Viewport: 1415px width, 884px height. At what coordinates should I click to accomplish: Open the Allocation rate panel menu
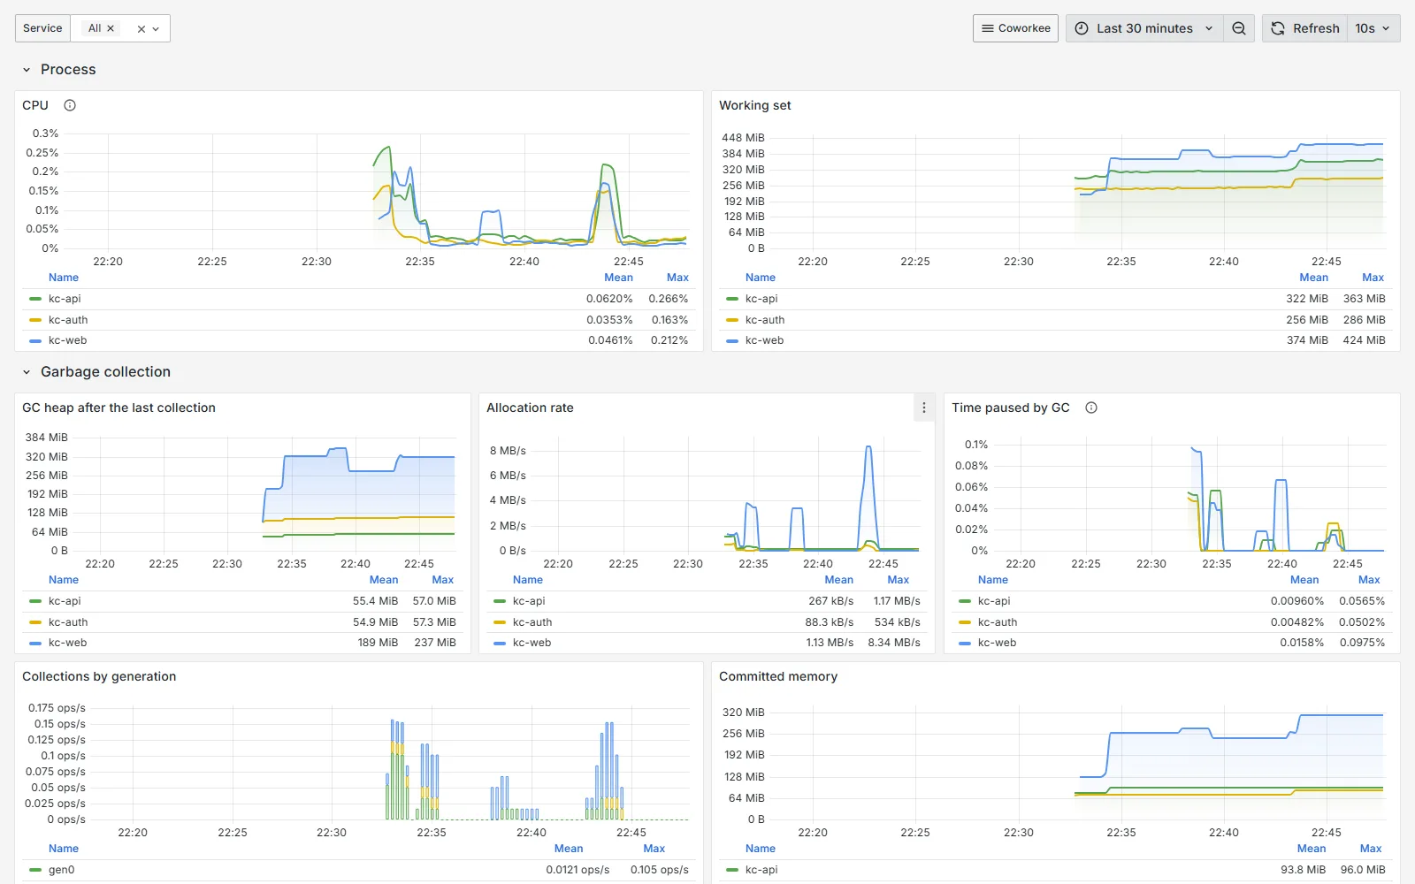[x=924, y=408]
